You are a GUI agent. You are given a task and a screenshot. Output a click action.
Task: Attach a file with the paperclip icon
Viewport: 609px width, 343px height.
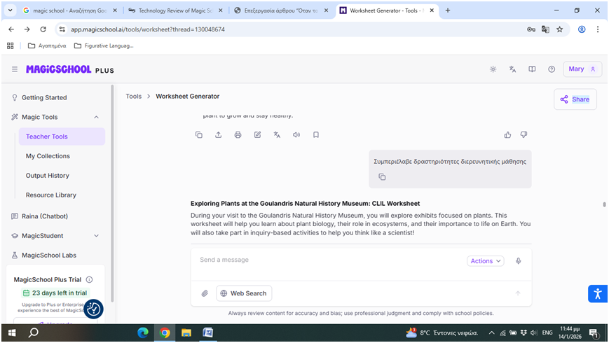click(x=205, y=293)
